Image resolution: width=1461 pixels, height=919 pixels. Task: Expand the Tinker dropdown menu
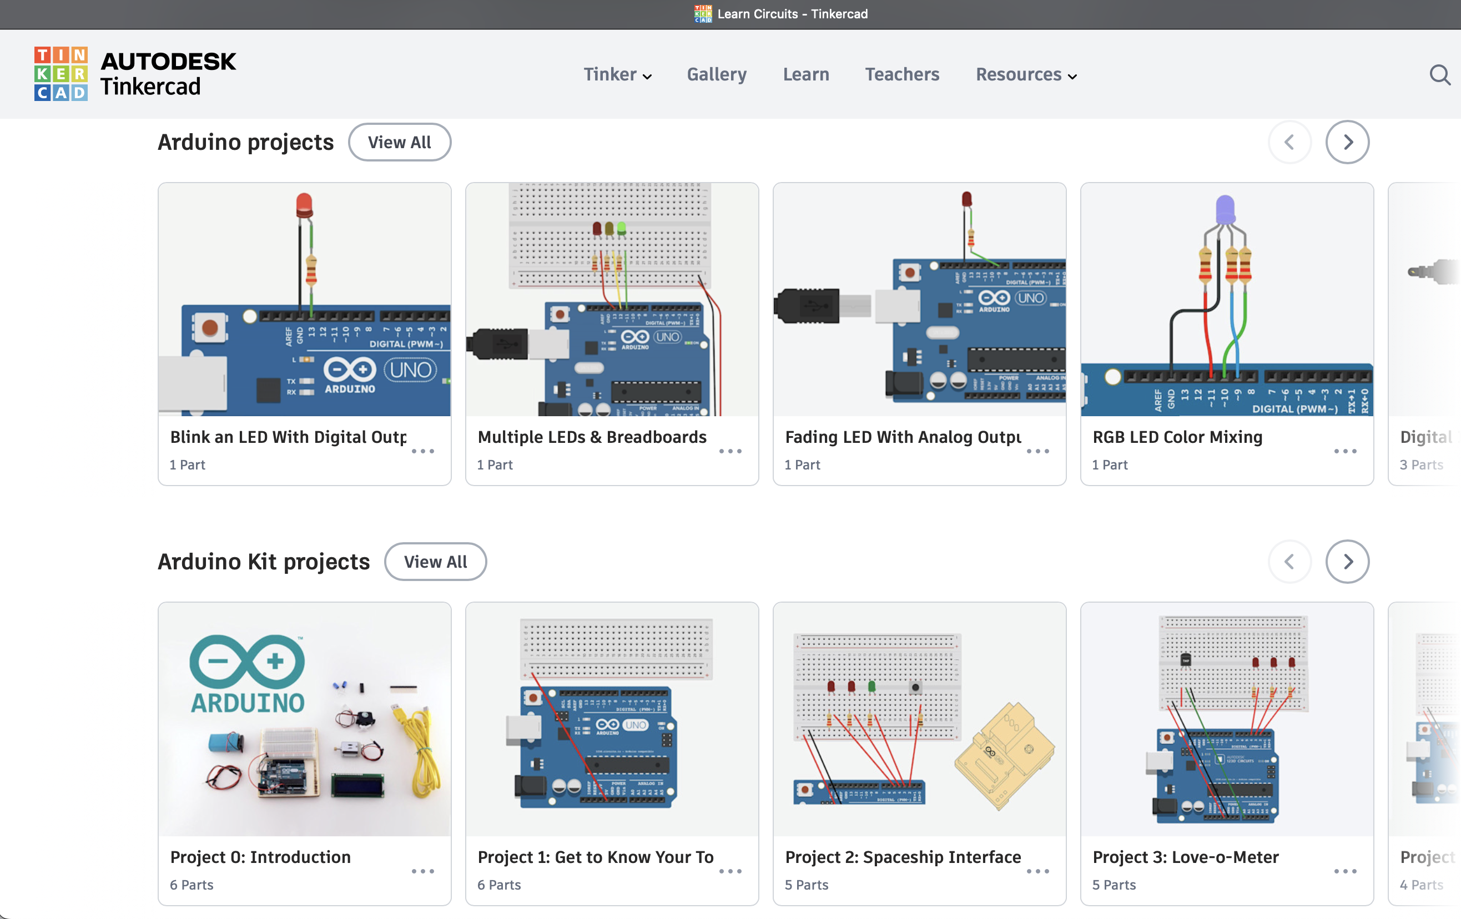point(618,74)
